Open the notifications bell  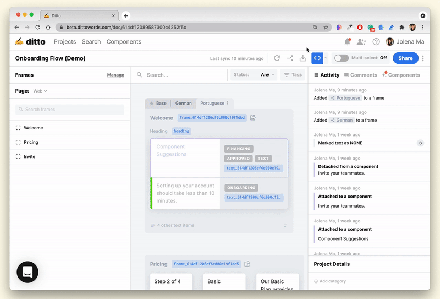pos(347,42)
